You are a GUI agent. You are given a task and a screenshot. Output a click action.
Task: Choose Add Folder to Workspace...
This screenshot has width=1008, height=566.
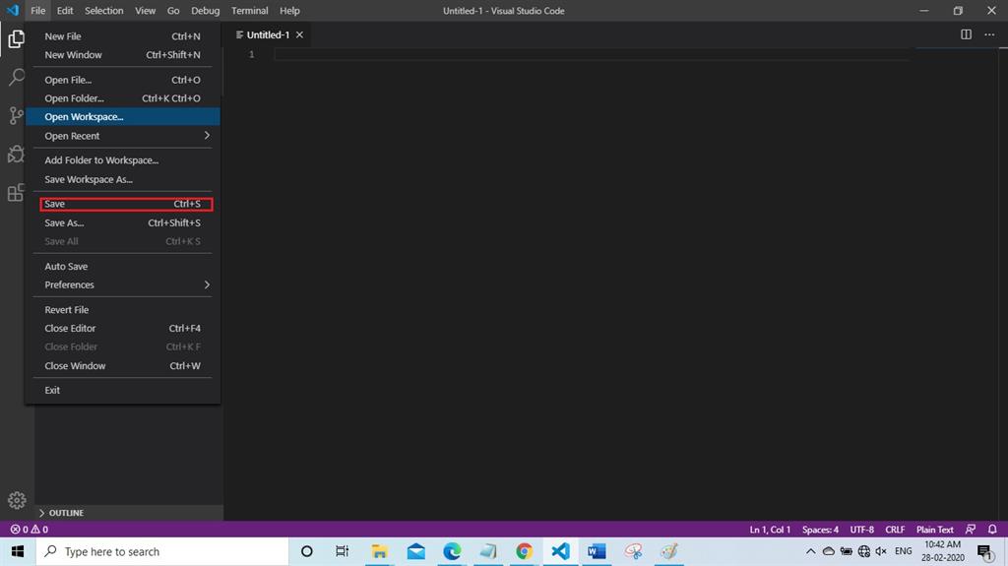[x=123, y=160]
